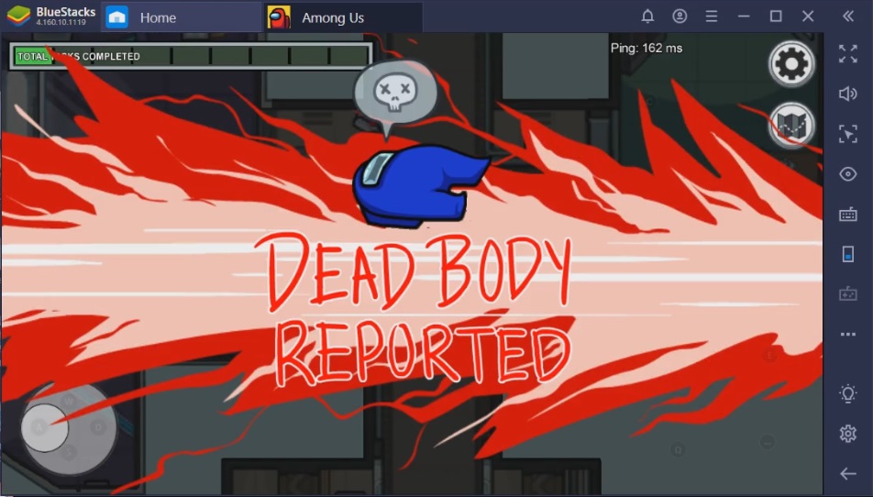
Task: Maximize the BlueStacks window
Action: [x=776, y=17]
